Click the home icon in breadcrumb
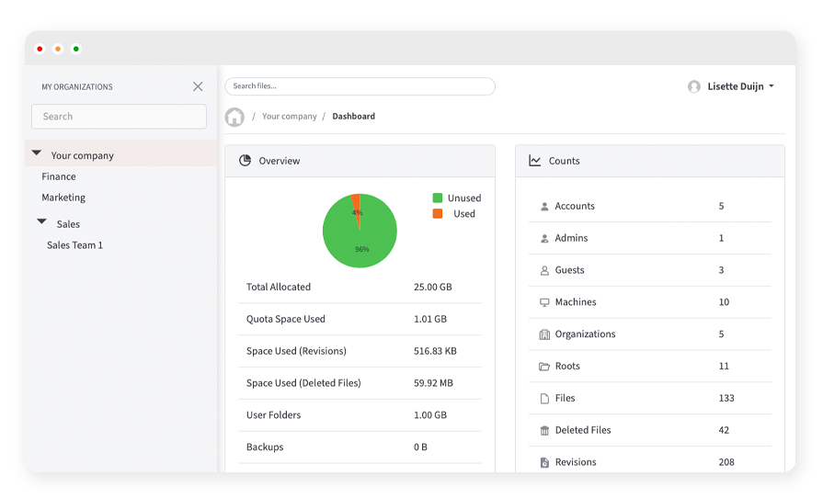This screenshot has height=498, width=823. pyautogui.click(x=234, y=117)
